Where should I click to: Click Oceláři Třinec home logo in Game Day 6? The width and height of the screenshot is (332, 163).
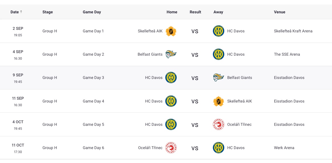coord(171,148)
